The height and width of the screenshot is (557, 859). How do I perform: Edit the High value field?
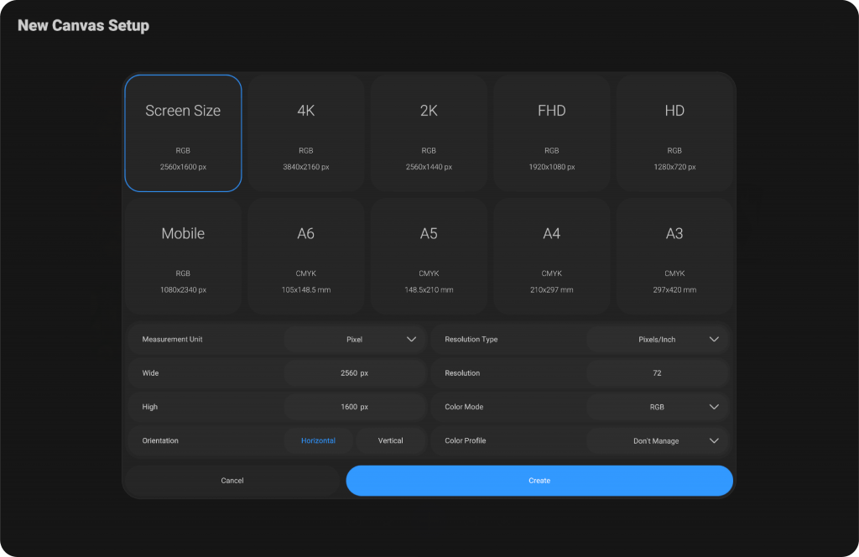click(355, 407)
